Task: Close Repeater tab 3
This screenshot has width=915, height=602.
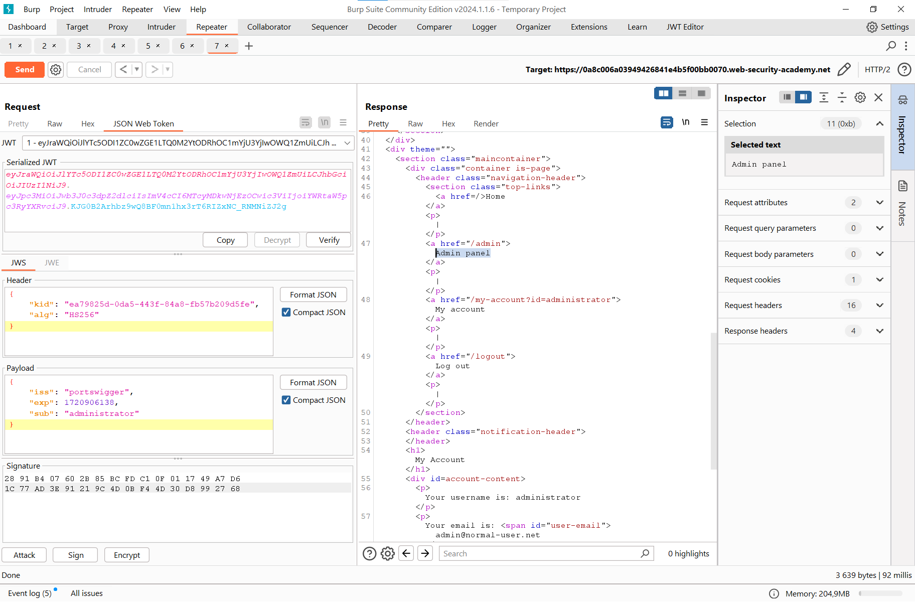Action: pos(89,46)
